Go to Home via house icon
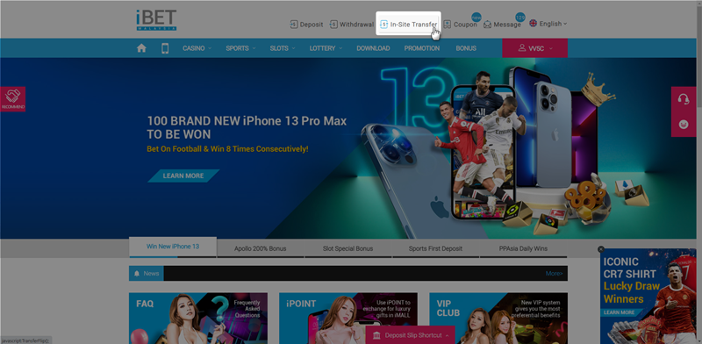 (x=141, y=48)
